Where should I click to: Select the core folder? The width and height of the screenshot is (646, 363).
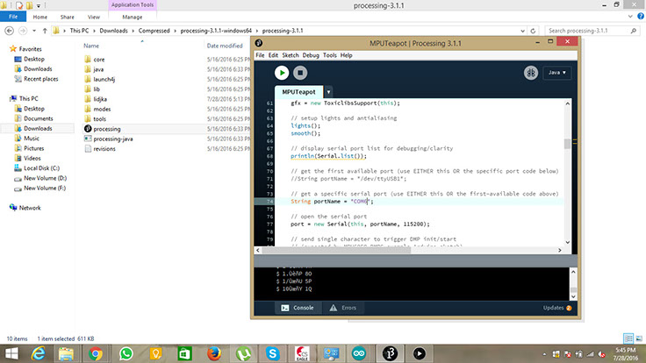coord(99,60)
